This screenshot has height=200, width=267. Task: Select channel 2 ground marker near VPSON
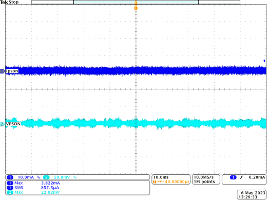(3, 124)
